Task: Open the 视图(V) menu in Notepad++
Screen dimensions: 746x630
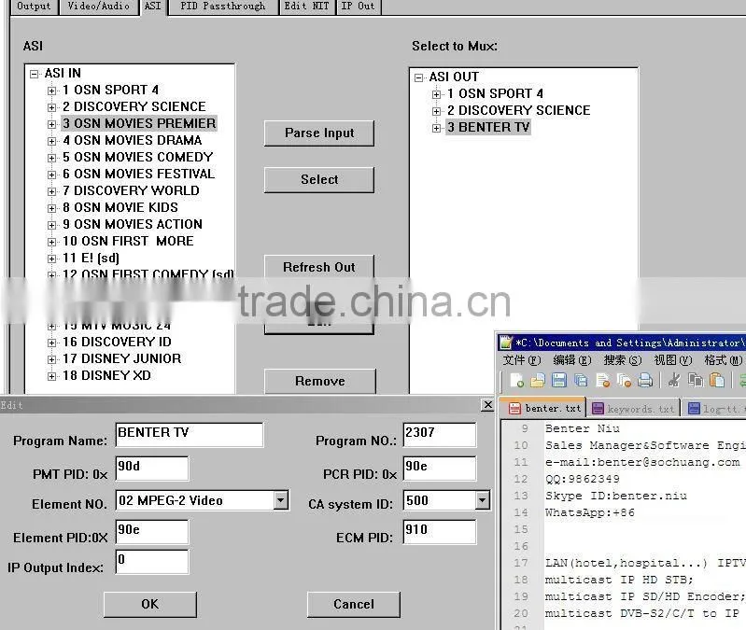Action: 673,360
